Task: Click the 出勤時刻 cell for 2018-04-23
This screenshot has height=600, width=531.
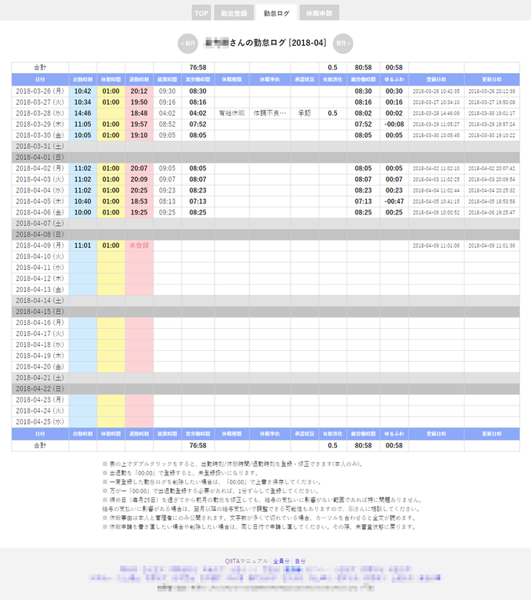Action: (x=83, y=400)
